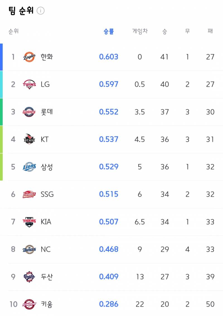Tap the Doosan Bears team logo
The height and width of the screenshot is (316, 223).
point(29,277)
